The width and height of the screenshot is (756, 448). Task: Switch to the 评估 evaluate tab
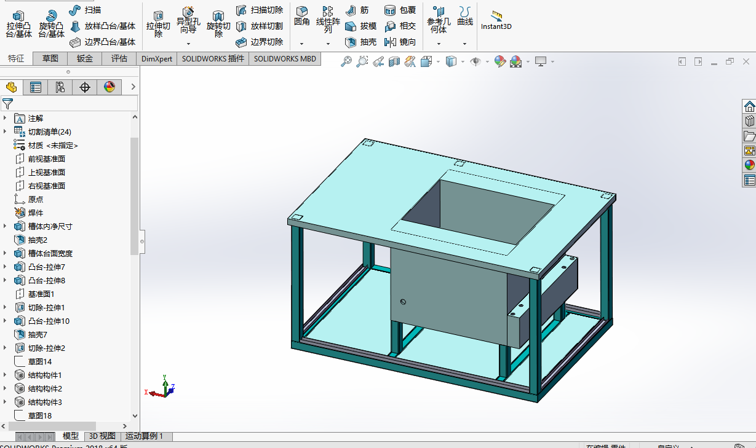click(x=119, y=58)
